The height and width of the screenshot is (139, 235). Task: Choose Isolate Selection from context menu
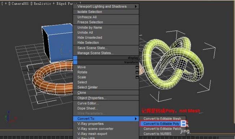106,12
